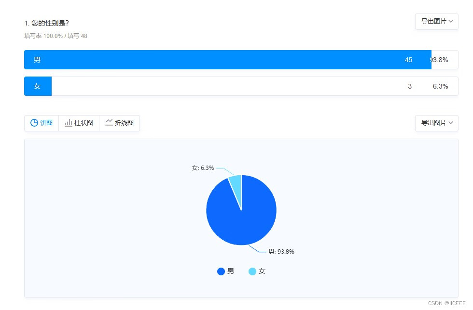Screen dimensions: 473x310
Task: Switch to the 饼图 pie chart tab
Action: pyautogui.click(x=42, y=123)
